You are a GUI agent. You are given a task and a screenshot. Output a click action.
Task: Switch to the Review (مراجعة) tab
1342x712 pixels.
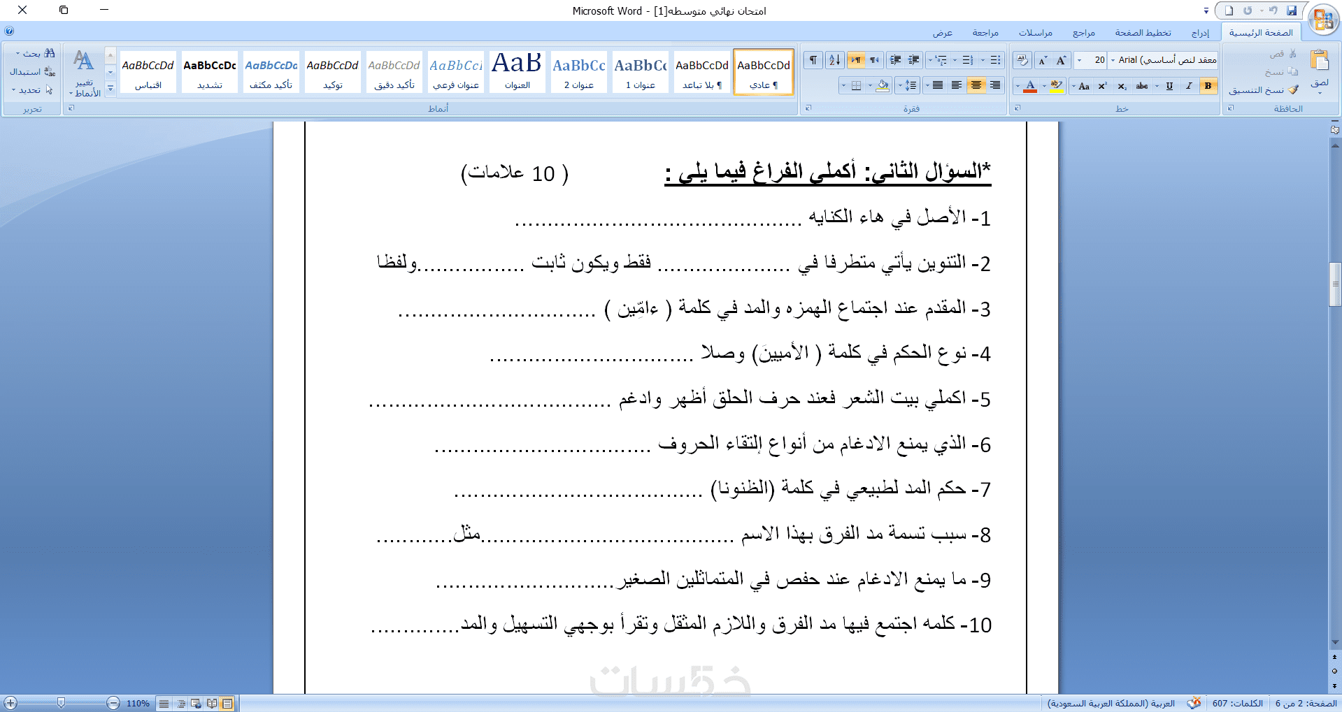click(x=985, y=33)
